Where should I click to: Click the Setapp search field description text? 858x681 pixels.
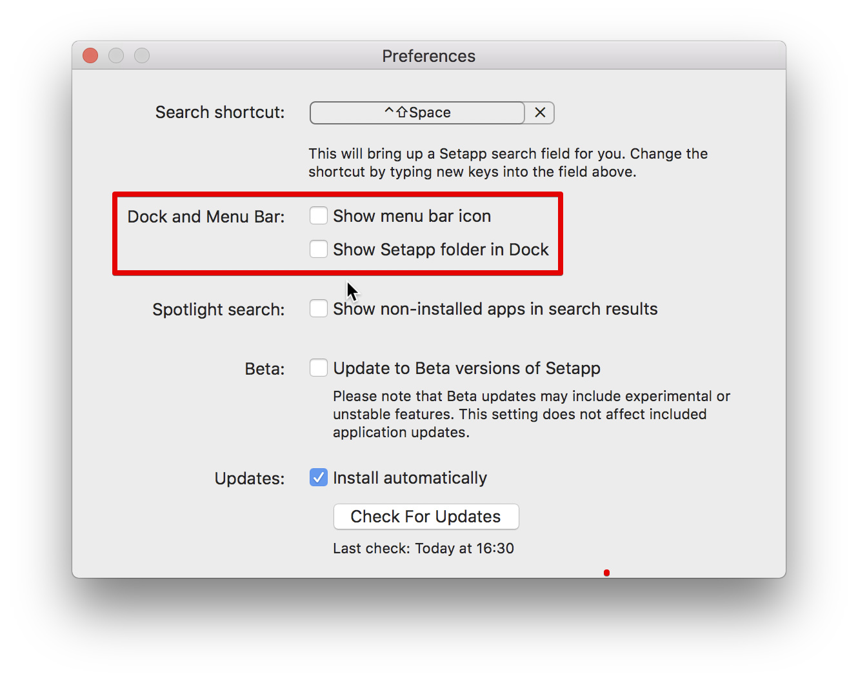pyautogui.click(x=508, y=163)
